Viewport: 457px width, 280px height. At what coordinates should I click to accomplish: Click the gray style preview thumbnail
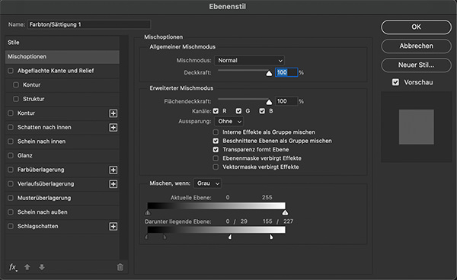(x=416, y=127)
